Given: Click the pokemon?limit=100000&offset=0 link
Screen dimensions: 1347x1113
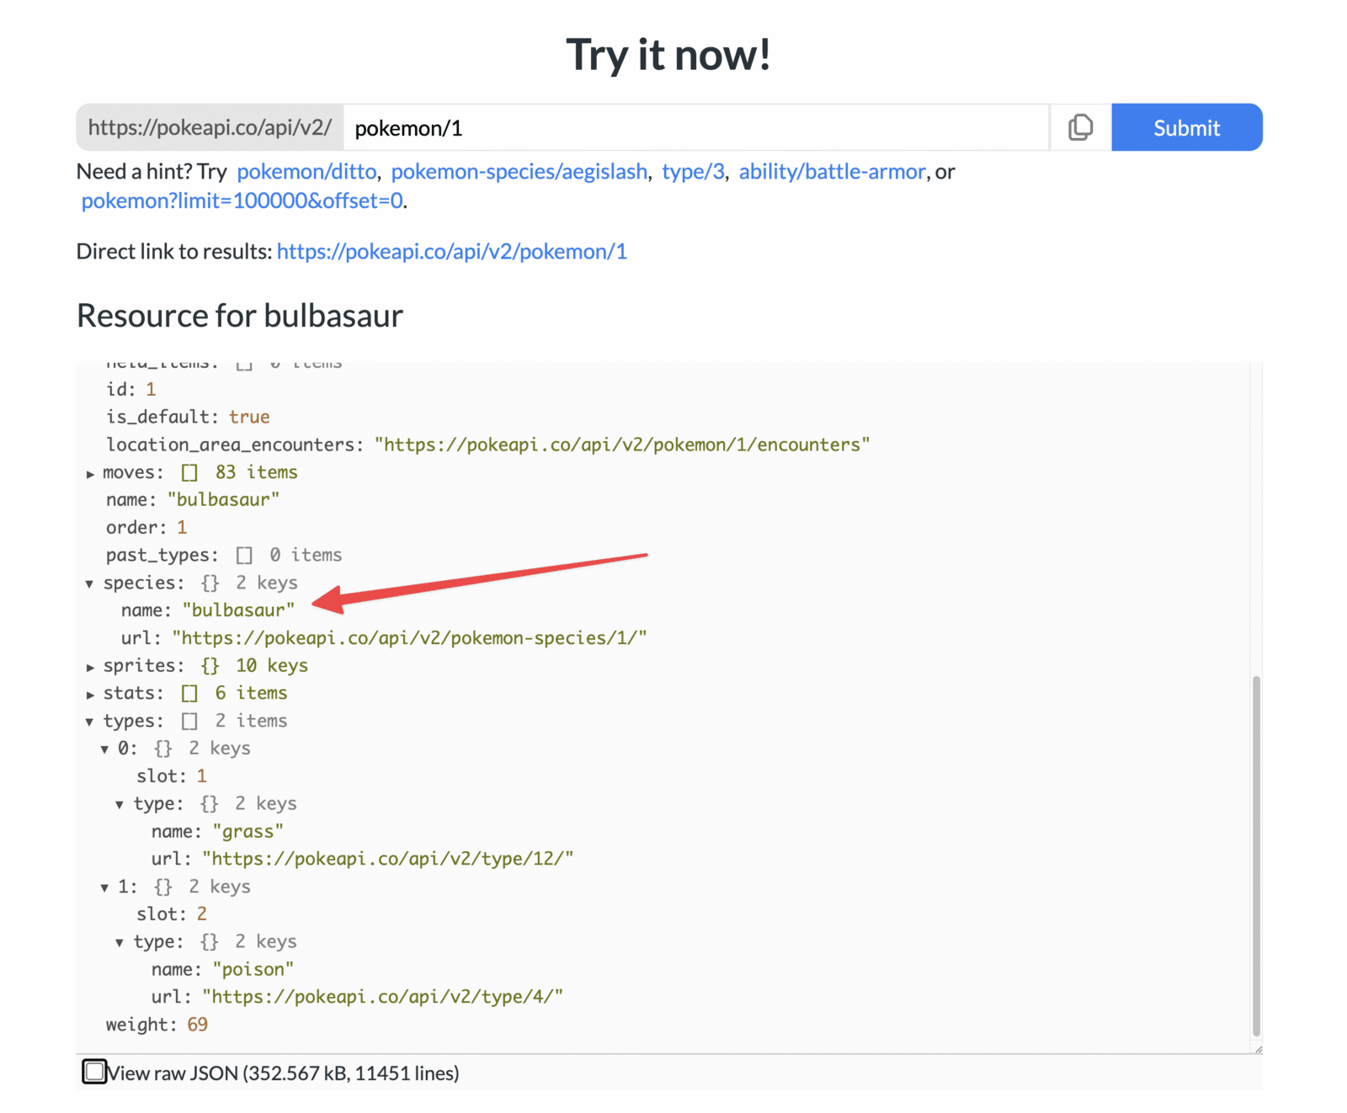Looking at the screenshot, I should (x=242, y=201).
